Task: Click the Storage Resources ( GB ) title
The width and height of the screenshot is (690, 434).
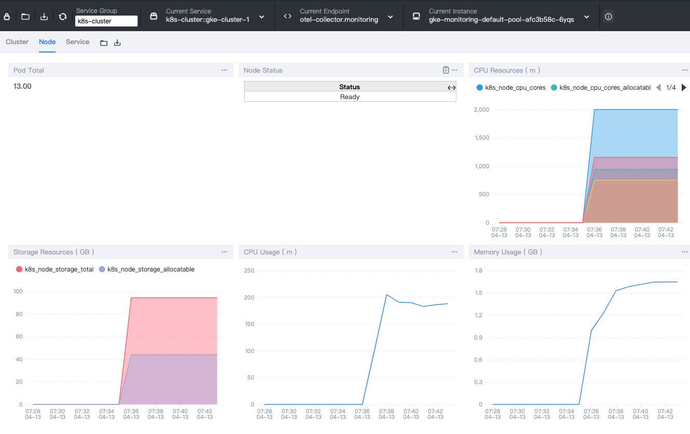Action: pos(53,252)
